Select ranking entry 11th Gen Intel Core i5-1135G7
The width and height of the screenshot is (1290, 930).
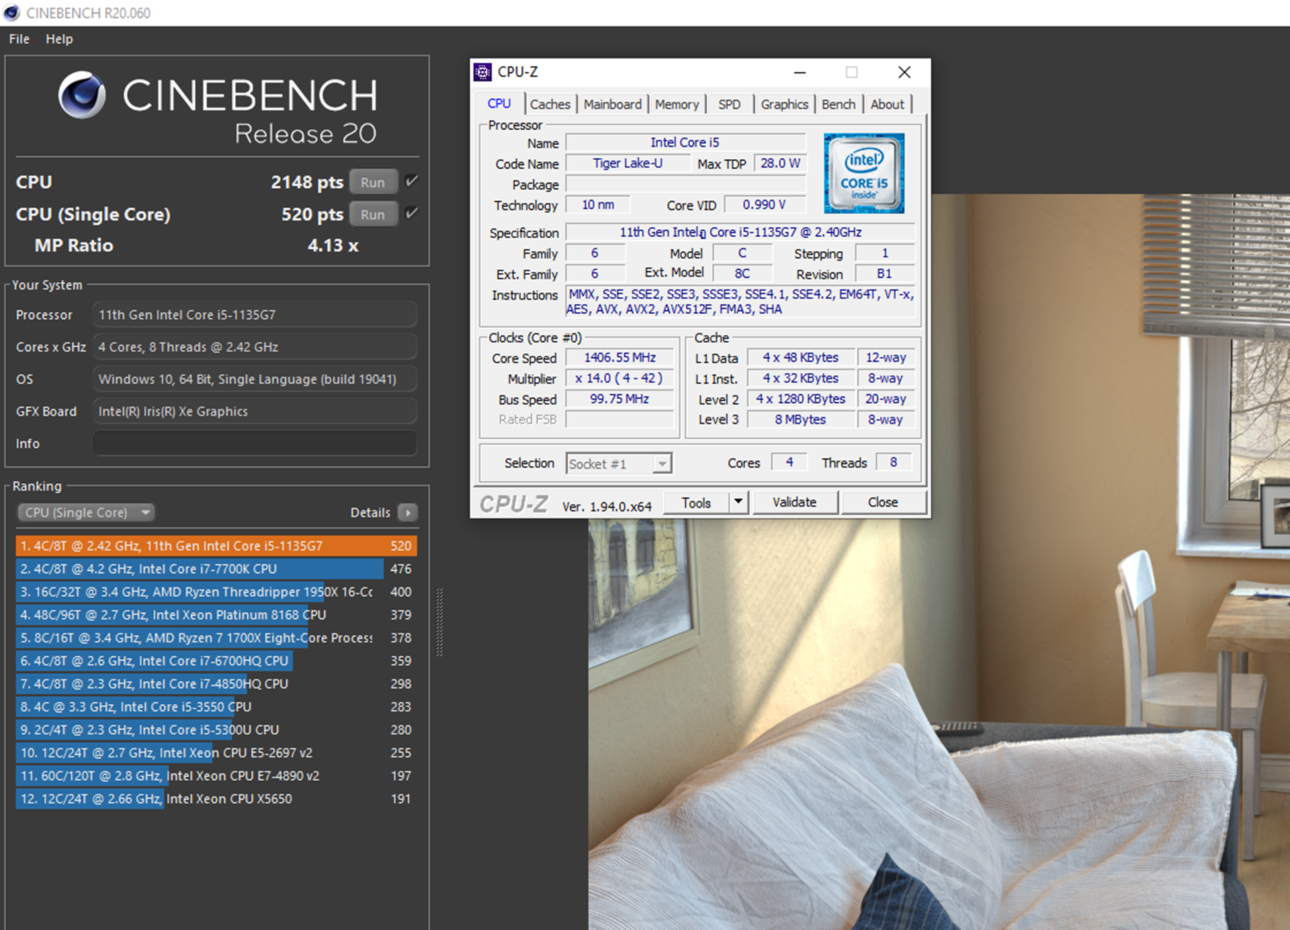216,546
